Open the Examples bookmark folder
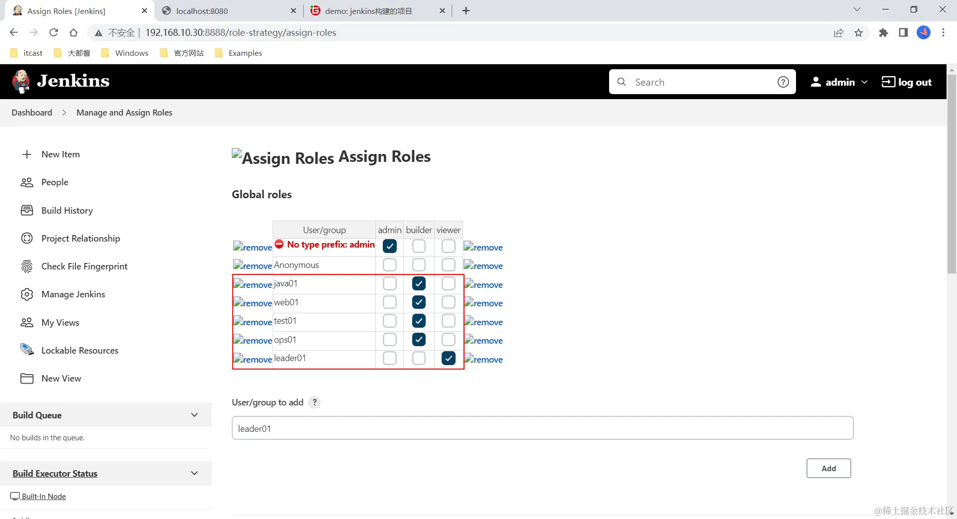Screen dimensions: 957x519 (x=238, y=53)
